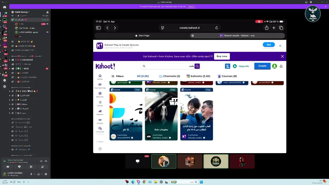This screenshot has width=329, height=185.
Task: Open a new Safari tab
Action: [274, 28]
